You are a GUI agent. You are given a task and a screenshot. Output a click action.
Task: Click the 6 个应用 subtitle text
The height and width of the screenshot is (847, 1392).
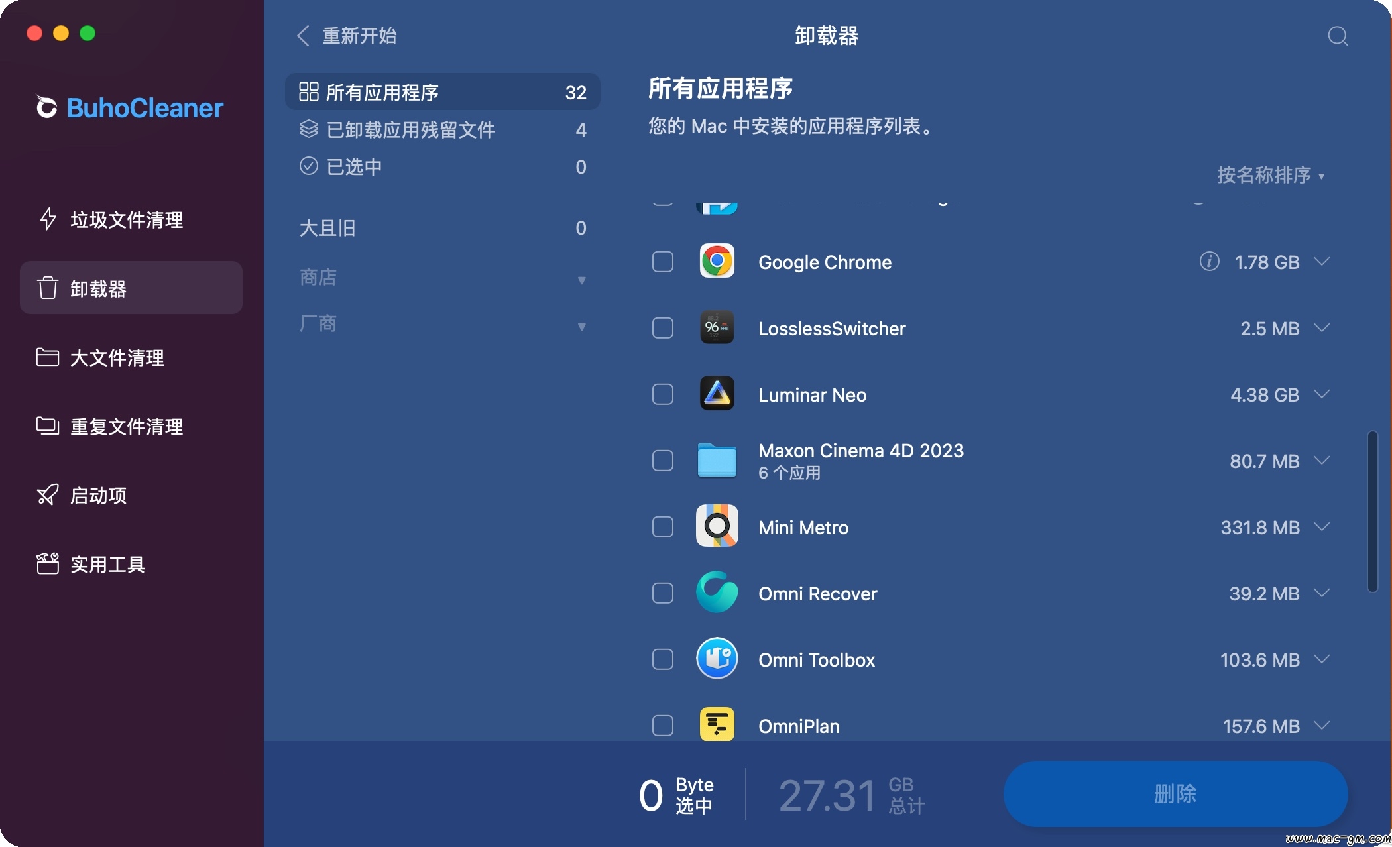789,473
